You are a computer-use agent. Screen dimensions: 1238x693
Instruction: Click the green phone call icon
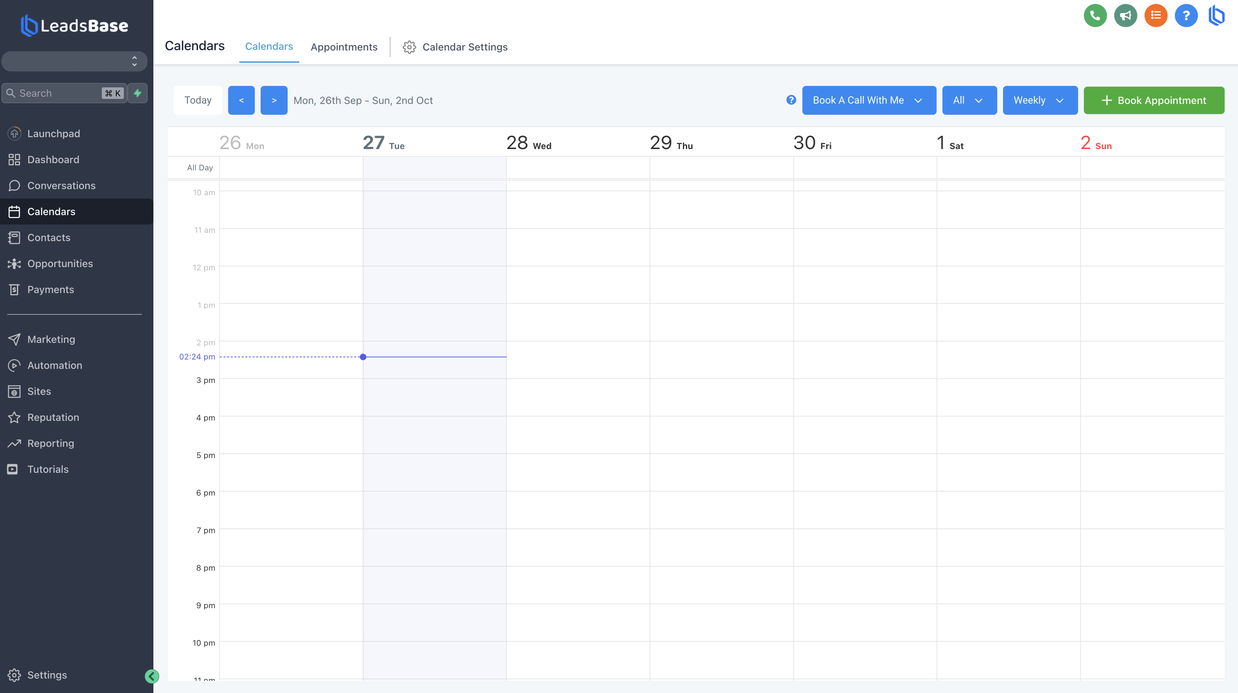click(1095, 16)
